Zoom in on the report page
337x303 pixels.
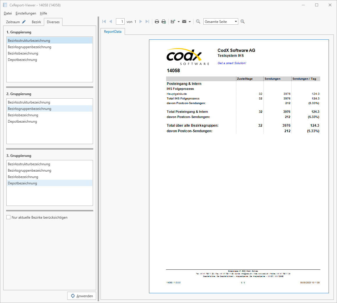point(243,21)
